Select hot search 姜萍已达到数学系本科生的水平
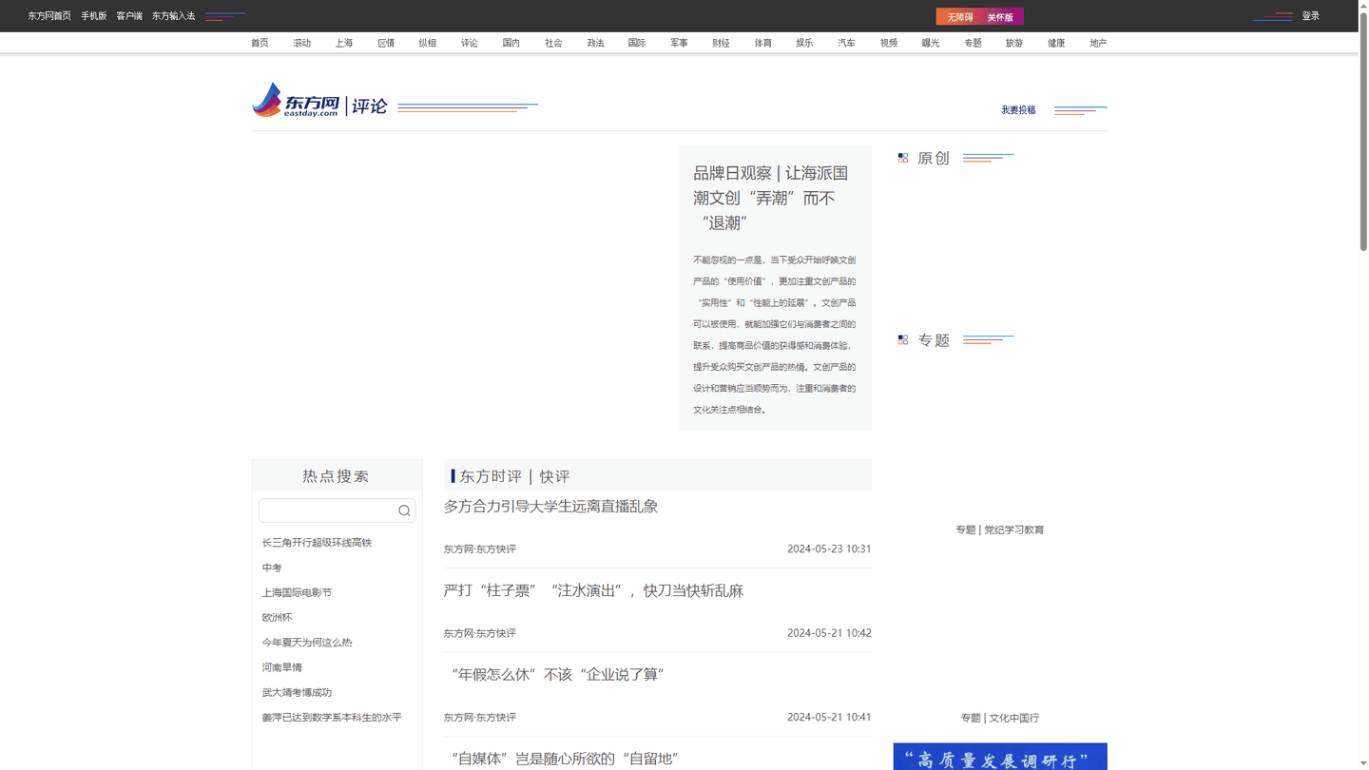 coord(332,718)
